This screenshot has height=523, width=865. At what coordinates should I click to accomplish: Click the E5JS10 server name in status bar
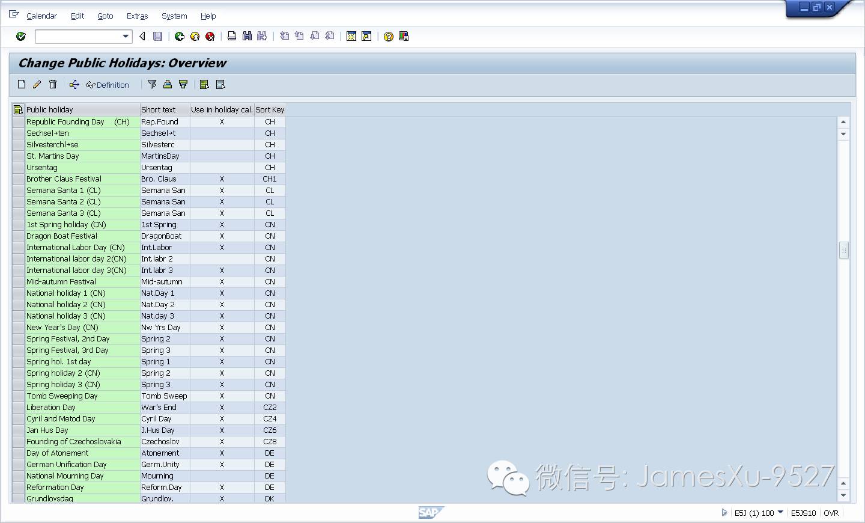tap(803, 513)
